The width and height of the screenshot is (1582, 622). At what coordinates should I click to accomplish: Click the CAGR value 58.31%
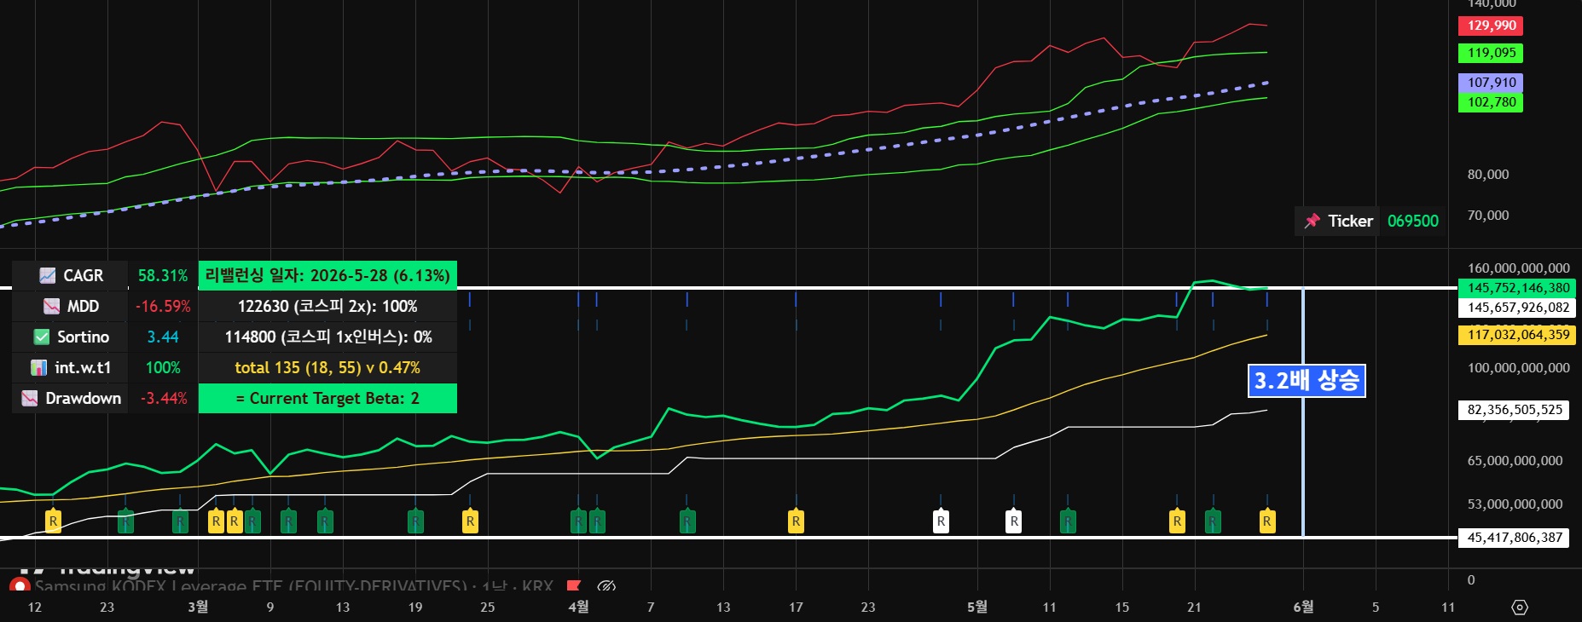click(x=163, y=275)
